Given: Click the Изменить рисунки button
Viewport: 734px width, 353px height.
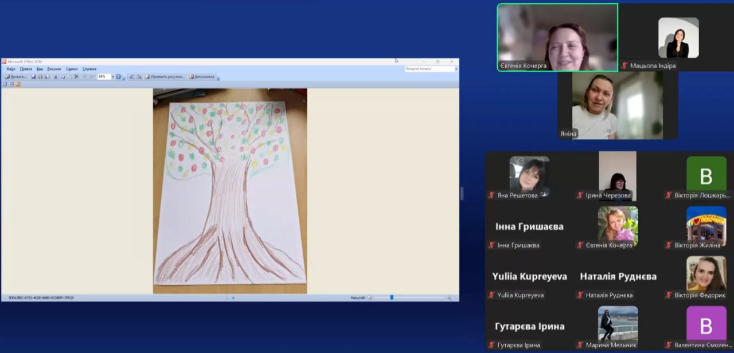Looking at the screenshot, I should pos(165,76).
